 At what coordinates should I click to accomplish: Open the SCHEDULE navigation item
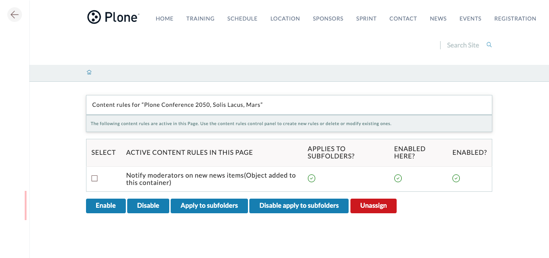pos(242,19)
